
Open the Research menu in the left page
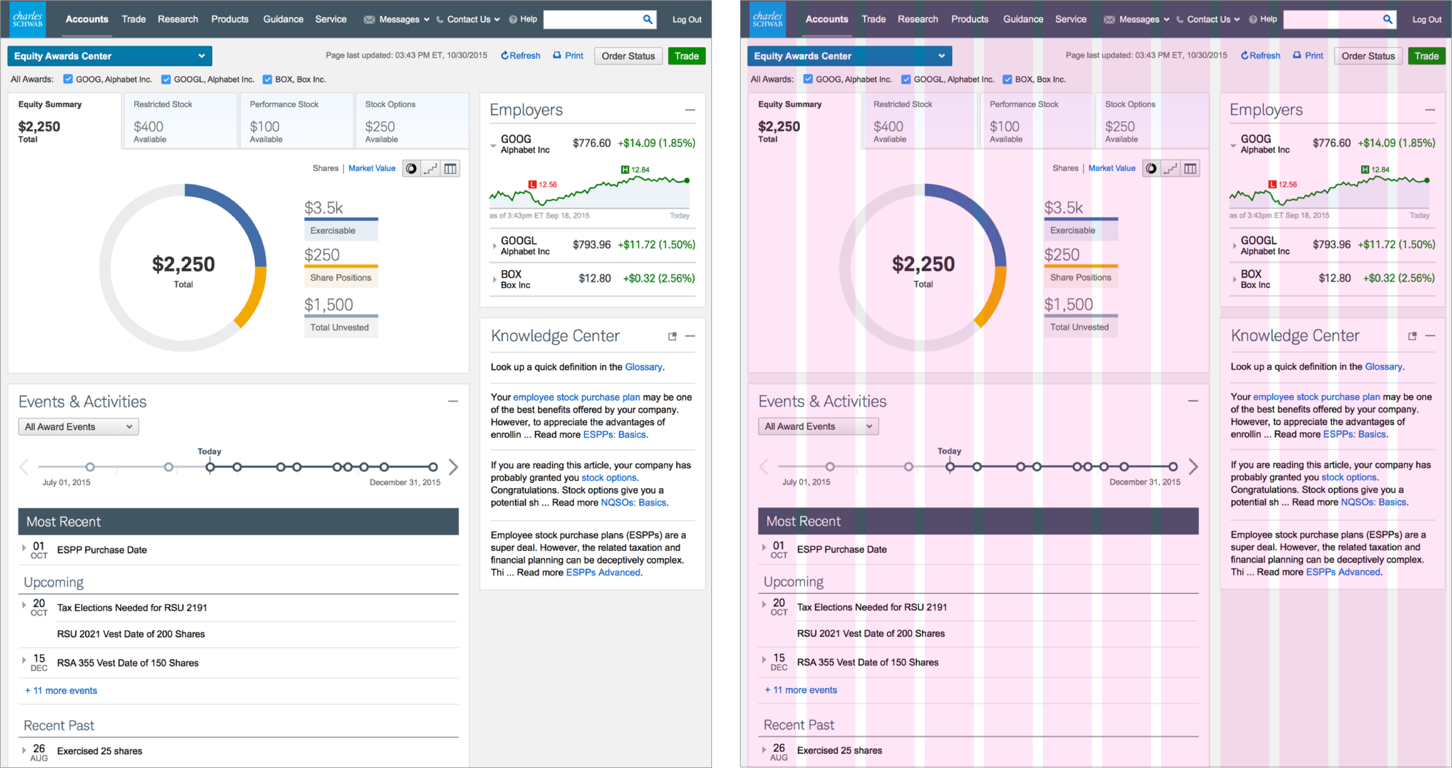pos(178,19)
